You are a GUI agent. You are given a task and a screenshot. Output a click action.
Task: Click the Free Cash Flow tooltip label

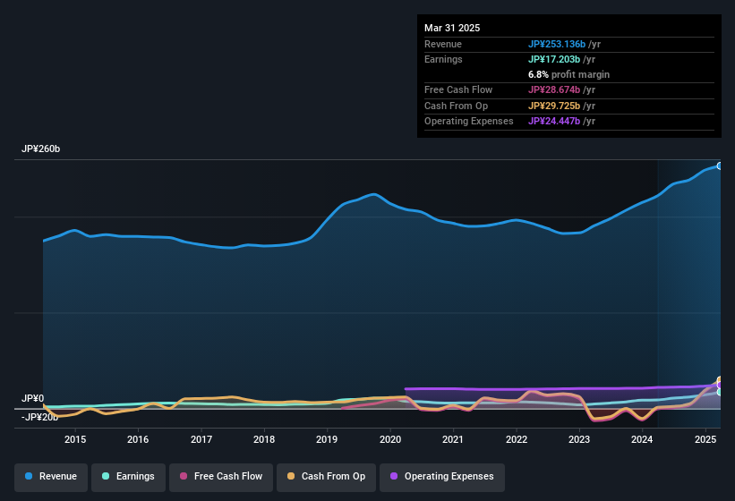(x=458, y=89)
